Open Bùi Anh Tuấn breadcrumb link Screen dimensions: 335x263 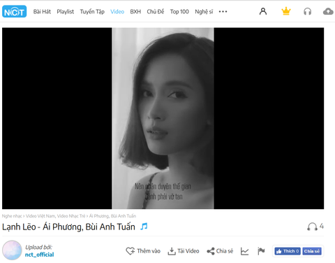(124, 216)
